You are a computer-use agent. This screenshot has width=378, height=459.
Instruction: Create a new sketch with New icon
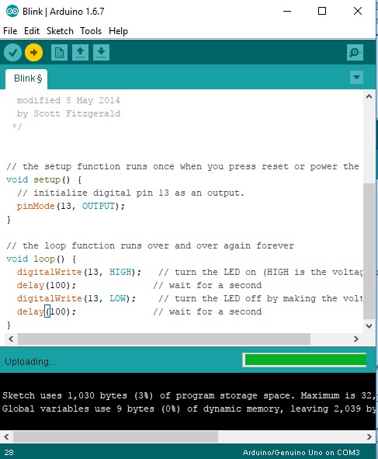(x=59, y=53)
